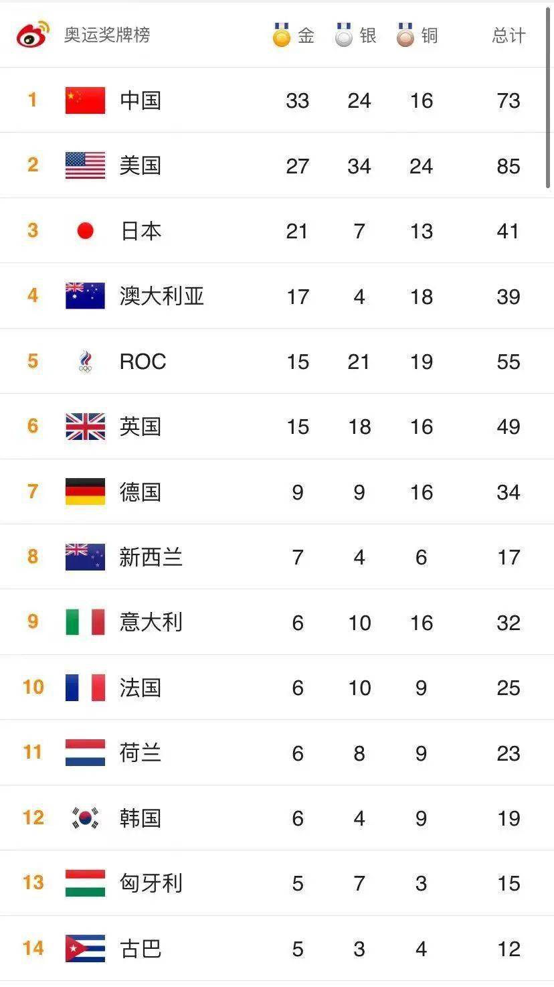This screenshot has width=554, height=987.
Task: Click the silver medal icon
Action: [x=344, y=35]
